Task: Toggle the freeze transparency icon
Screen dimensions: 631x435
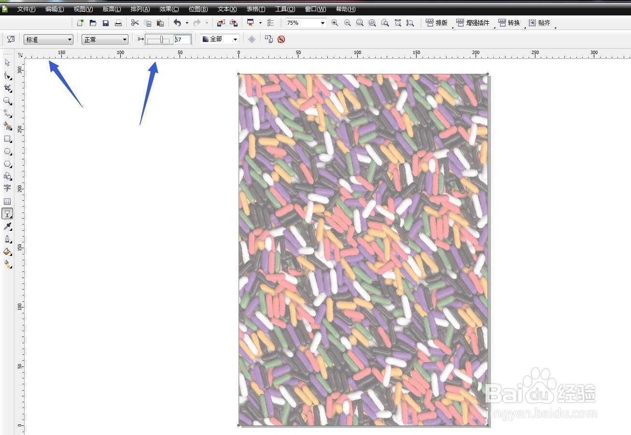Action: point(252,39)
